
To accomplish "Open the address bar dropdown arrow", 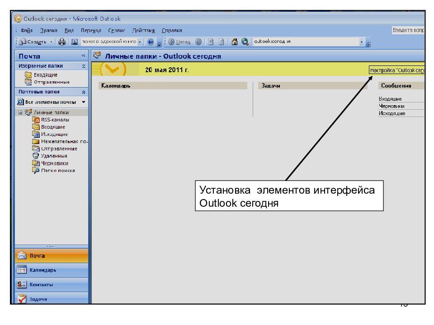I will tap(362, 42).
